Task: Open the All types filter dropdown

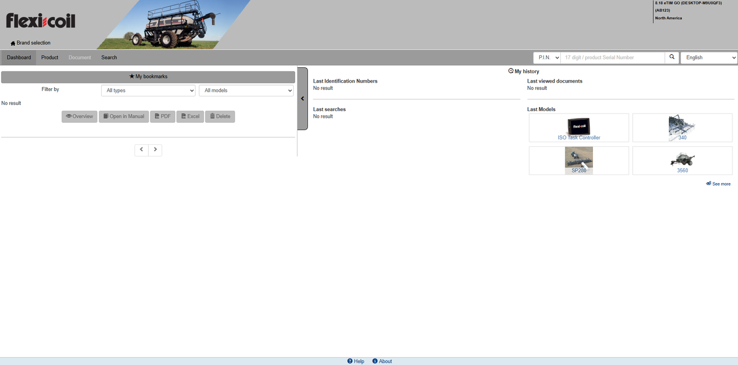Action: click(148, 90)
